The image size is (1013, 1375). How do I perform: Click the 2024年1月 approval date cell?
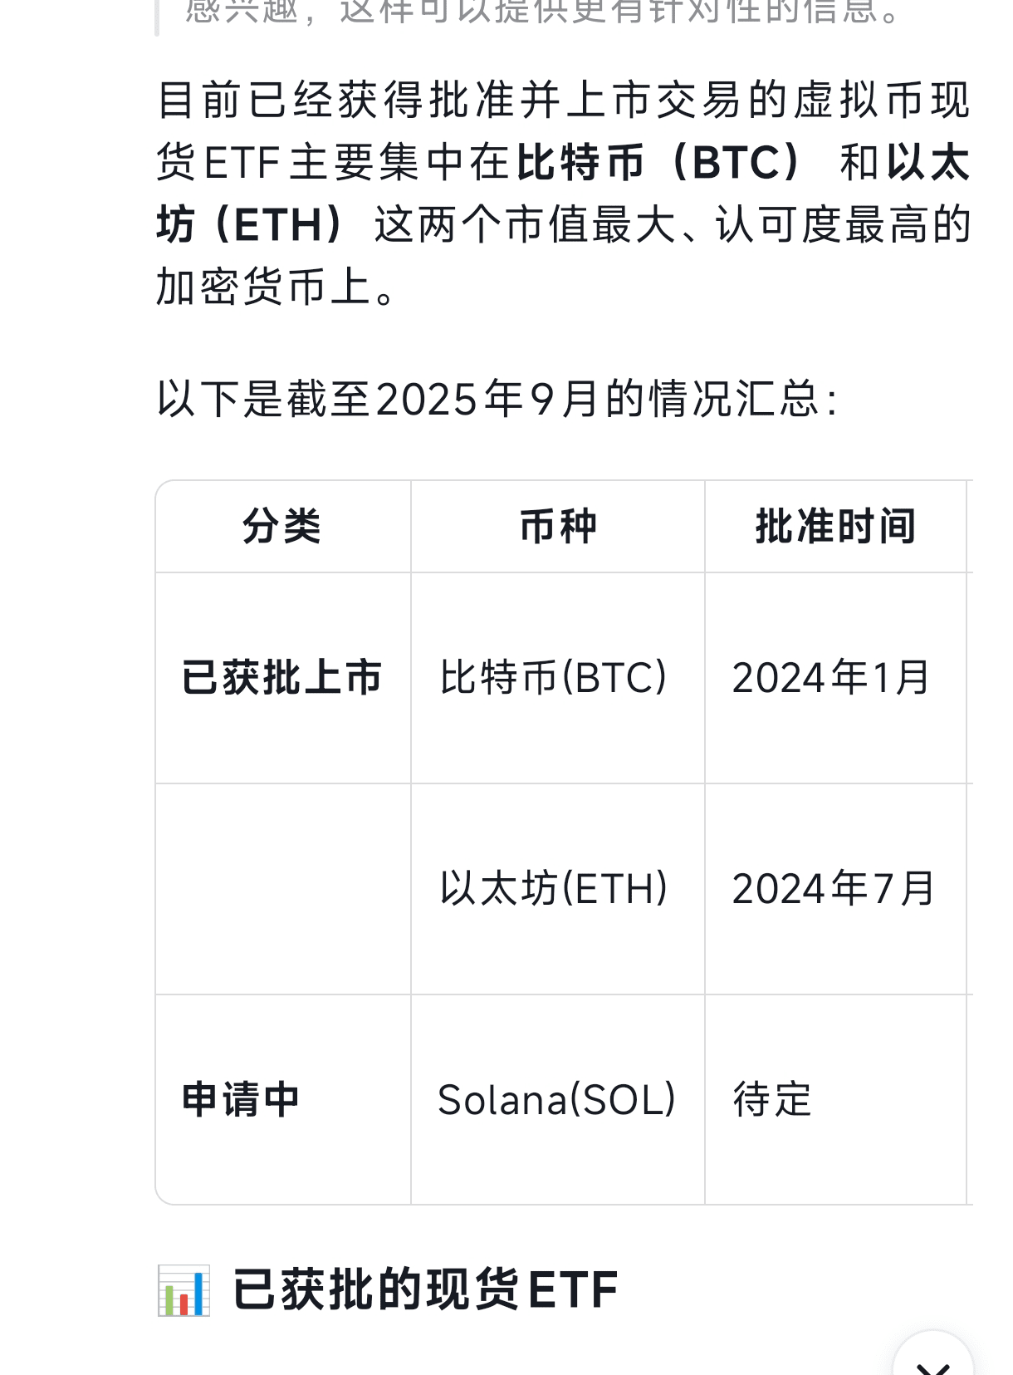[835, 678]
